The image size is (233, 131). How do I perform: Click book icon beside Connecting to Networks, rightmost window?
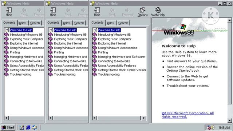pyautogui.click(x=95, y=61)
